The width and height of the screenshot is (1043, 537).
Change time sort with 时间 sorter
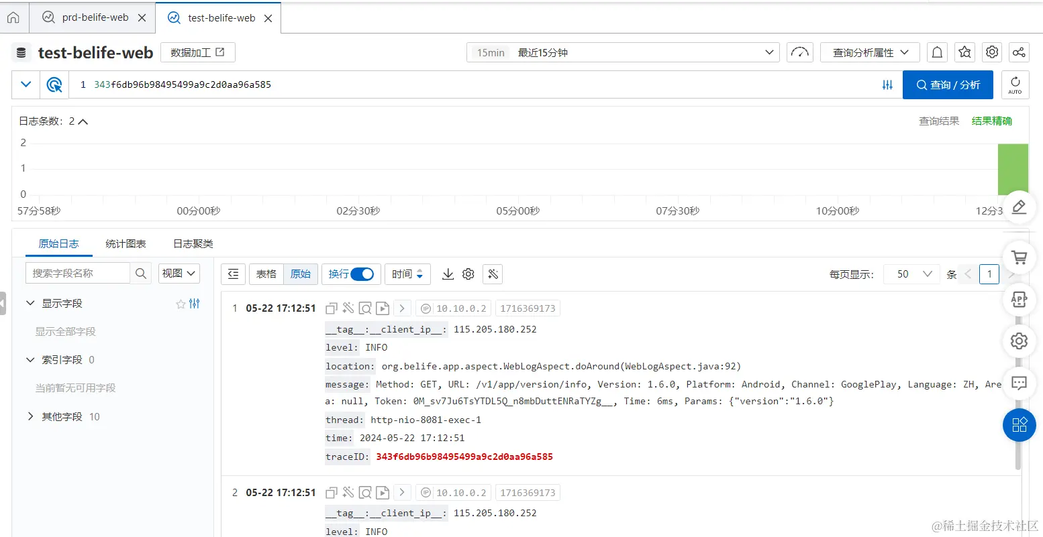click(x=407, y=274)
